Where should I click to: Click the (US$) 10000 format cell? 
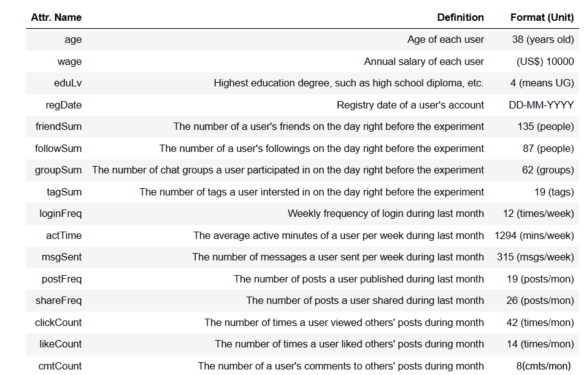(x=545, y=62)
